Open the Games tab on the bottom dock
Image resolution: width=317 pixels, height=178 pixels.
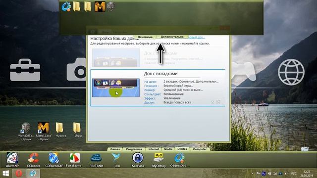pos(115,149)
